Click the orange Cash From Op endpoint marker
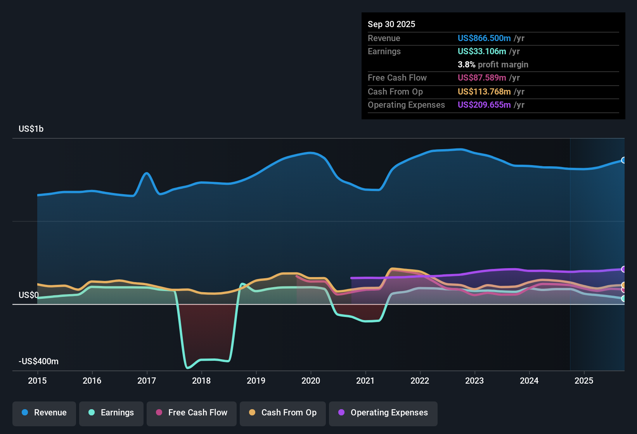 point(623,284)
